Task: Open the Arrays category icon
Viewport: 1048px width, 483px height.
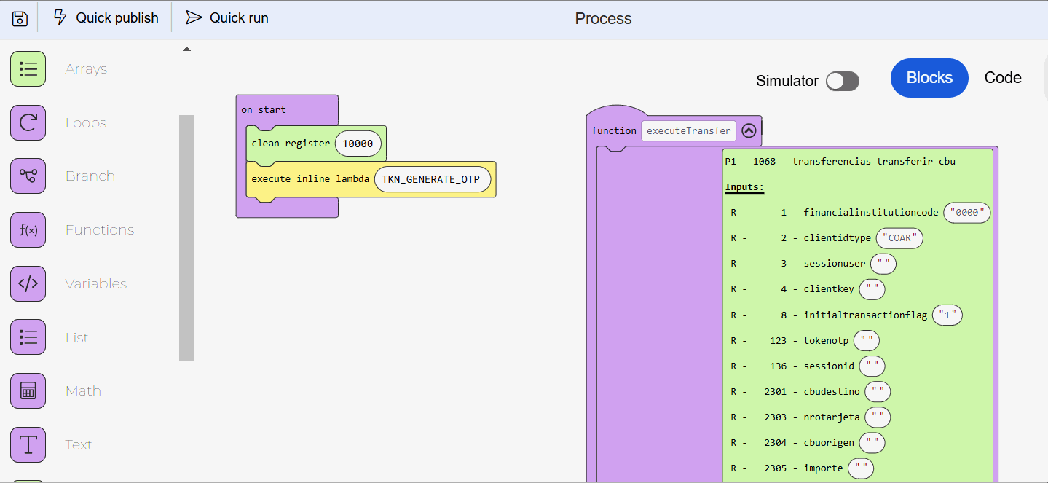Action: point(28,69)
